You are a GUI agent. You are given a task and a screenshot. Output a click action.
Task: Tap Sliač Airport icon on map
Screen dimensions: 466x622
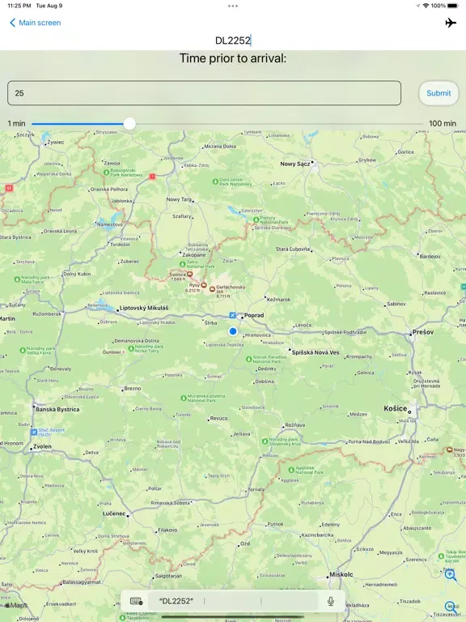34,432
